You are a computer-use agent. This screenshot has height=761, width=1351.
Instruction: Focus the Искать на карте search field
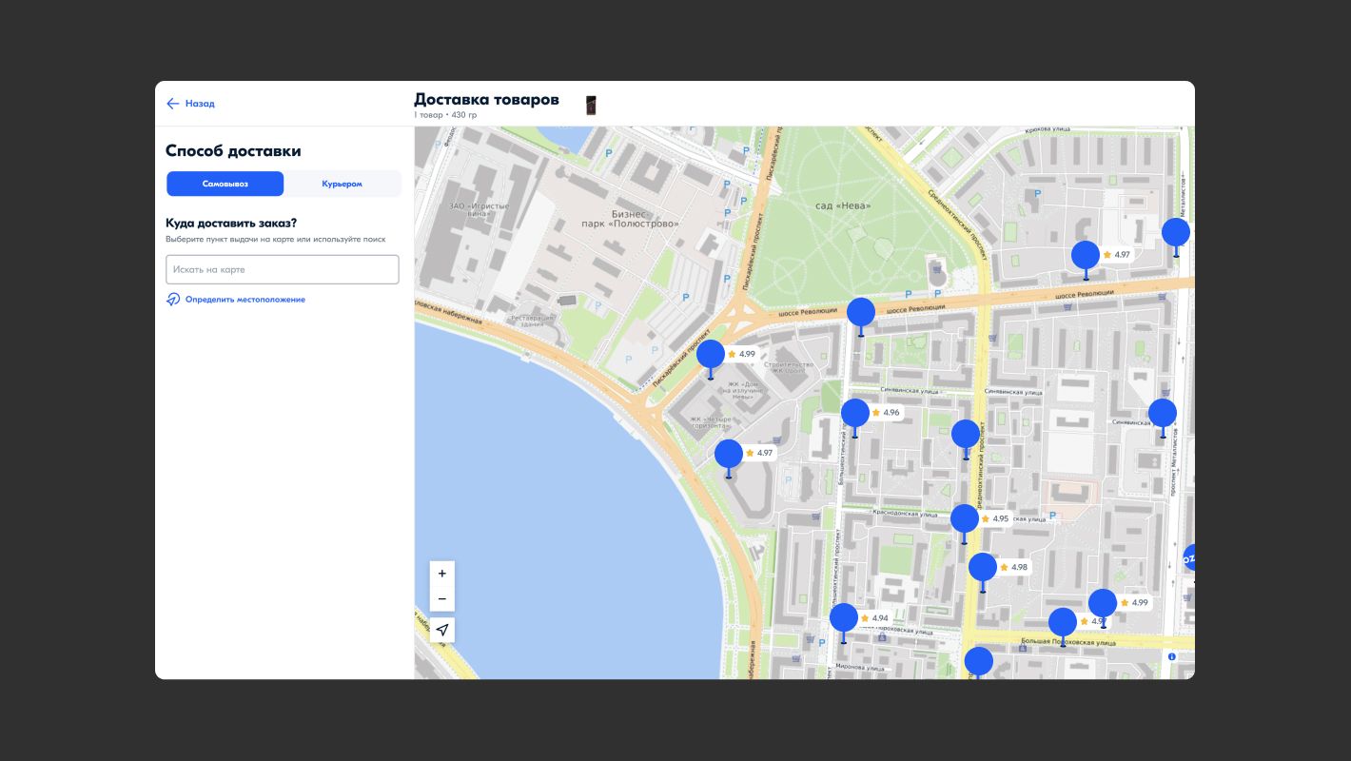click(282, 269)
